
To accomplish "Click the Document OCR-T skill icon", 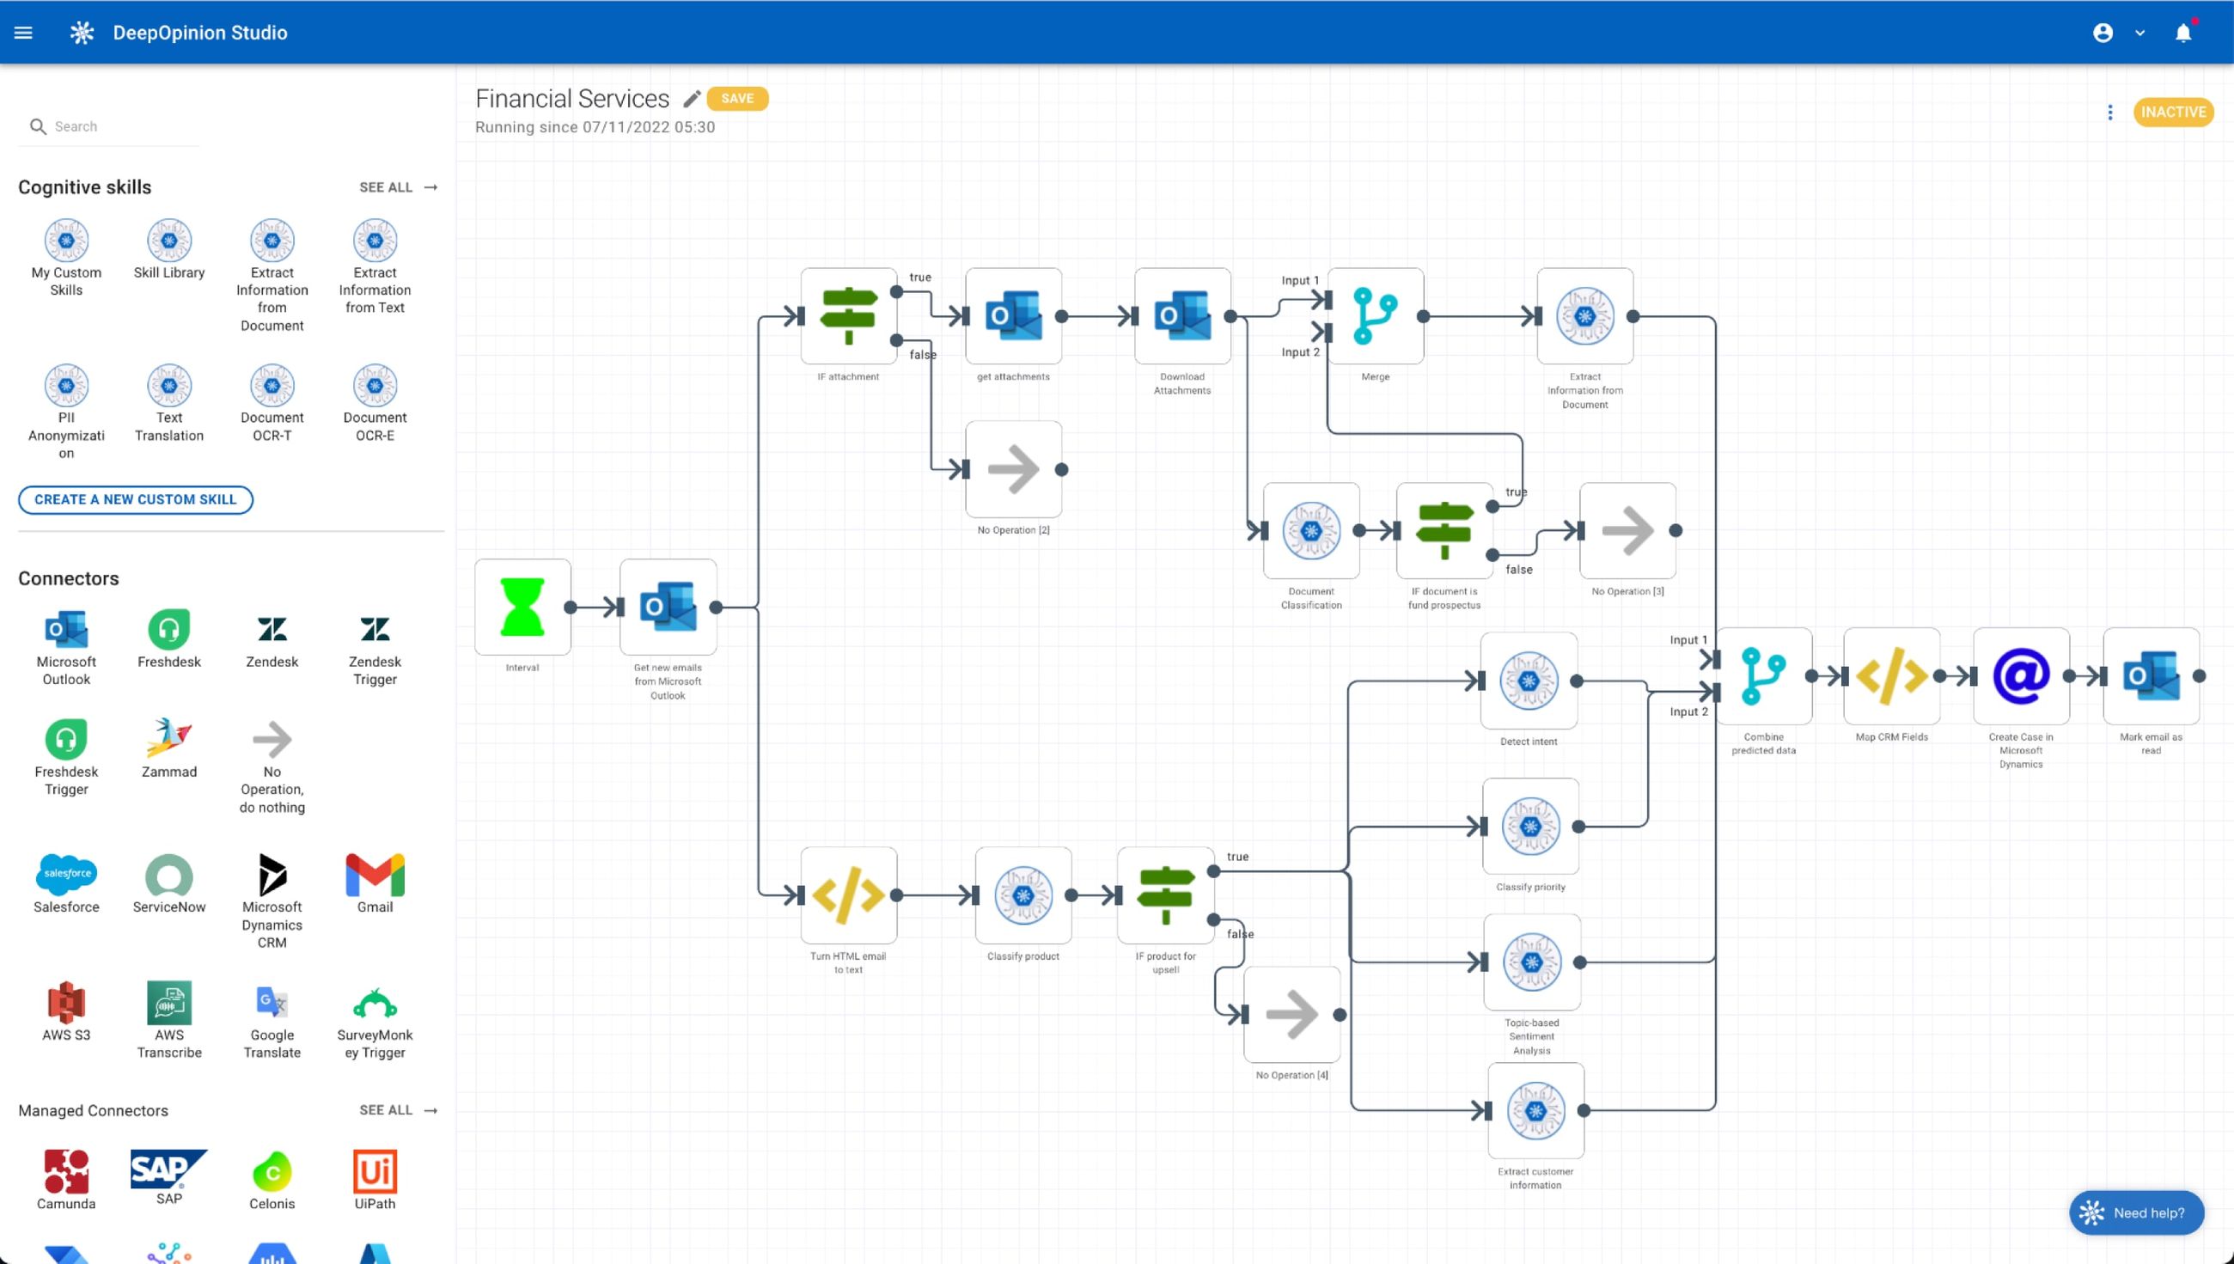I will point(272,387).
